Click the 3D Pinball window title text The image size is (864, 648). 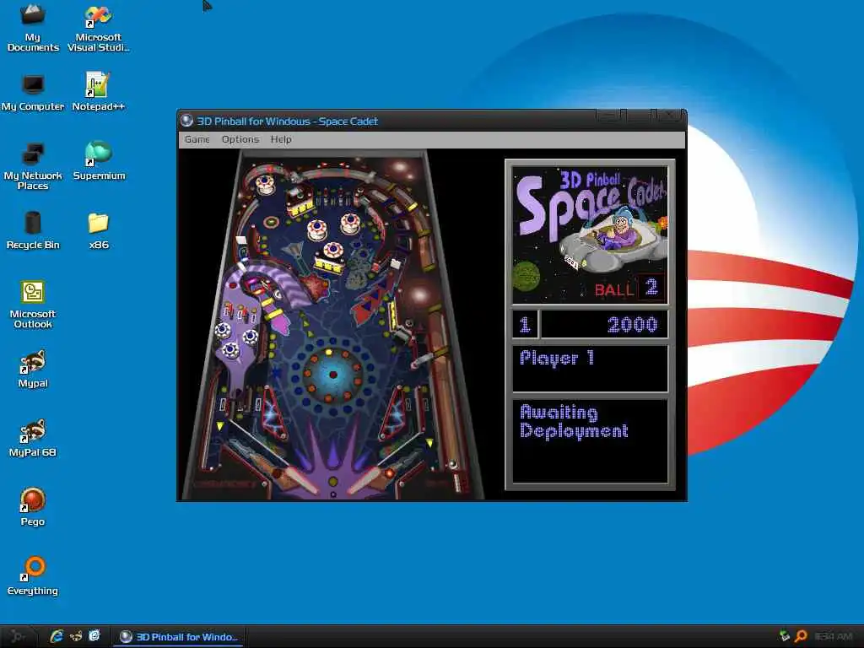coord(287,121)
